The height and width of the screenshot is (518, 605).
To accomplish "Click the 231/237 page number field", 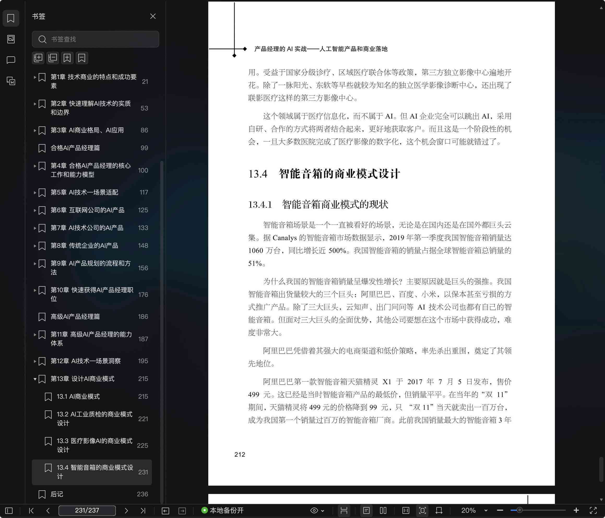I will click(87, 510).
